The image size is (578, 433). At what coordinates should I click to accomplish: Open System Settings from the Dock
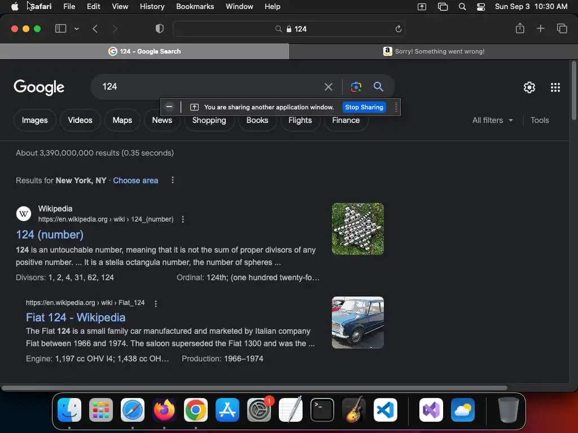point(259,410)
